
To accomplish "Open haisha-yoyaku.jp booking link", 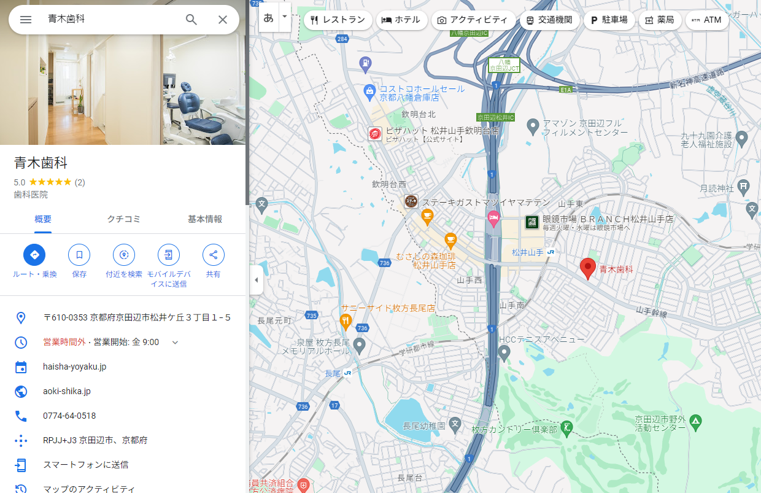I will point(74,367).
